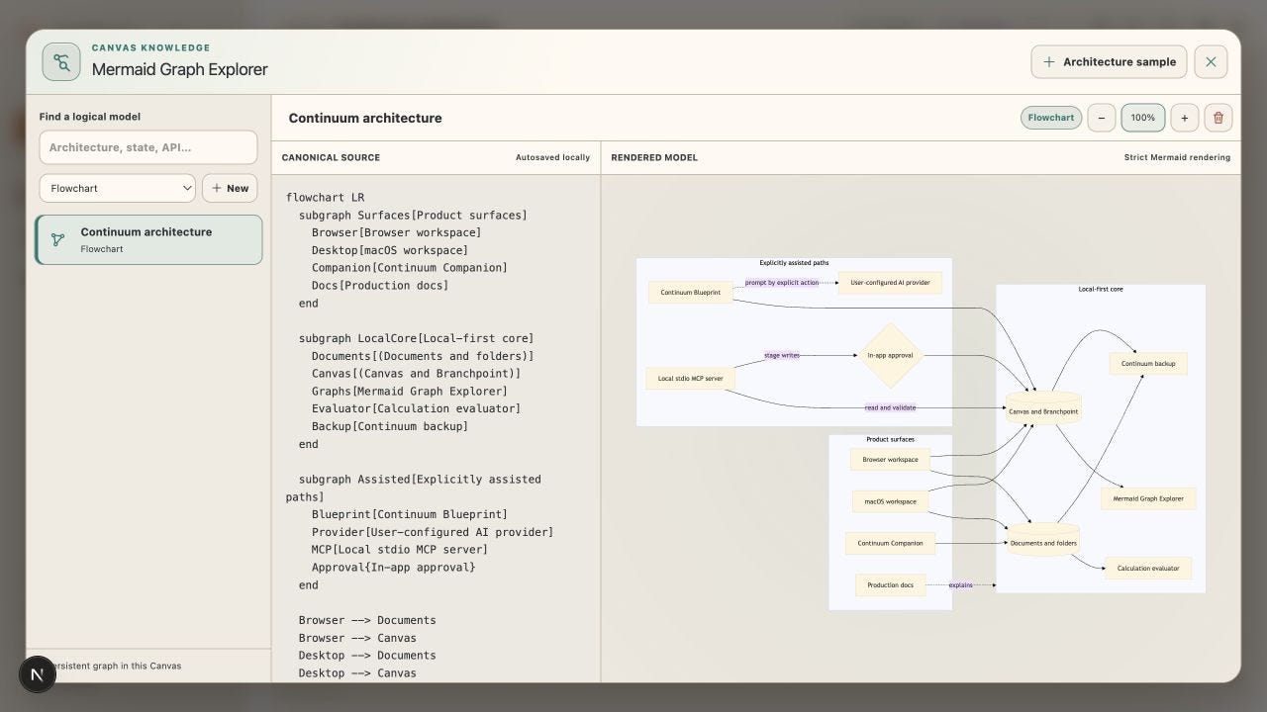This screenshot has height=712, width=1267.
Task: Click the Flowchart type badge
Action: point(1051,118)
